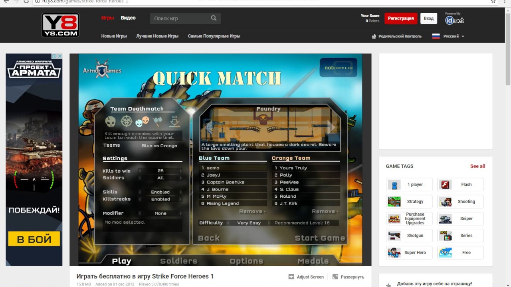Select the two-skull Team Deathmatch mode icon

pyautogui.click(x=143, y=121)
